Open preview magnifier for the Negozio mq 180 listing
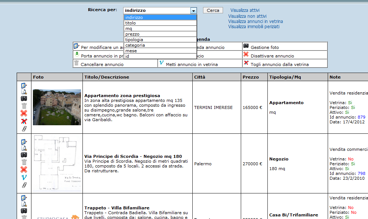Viewport: 368px width, 219px height. (x=24, y=148)
